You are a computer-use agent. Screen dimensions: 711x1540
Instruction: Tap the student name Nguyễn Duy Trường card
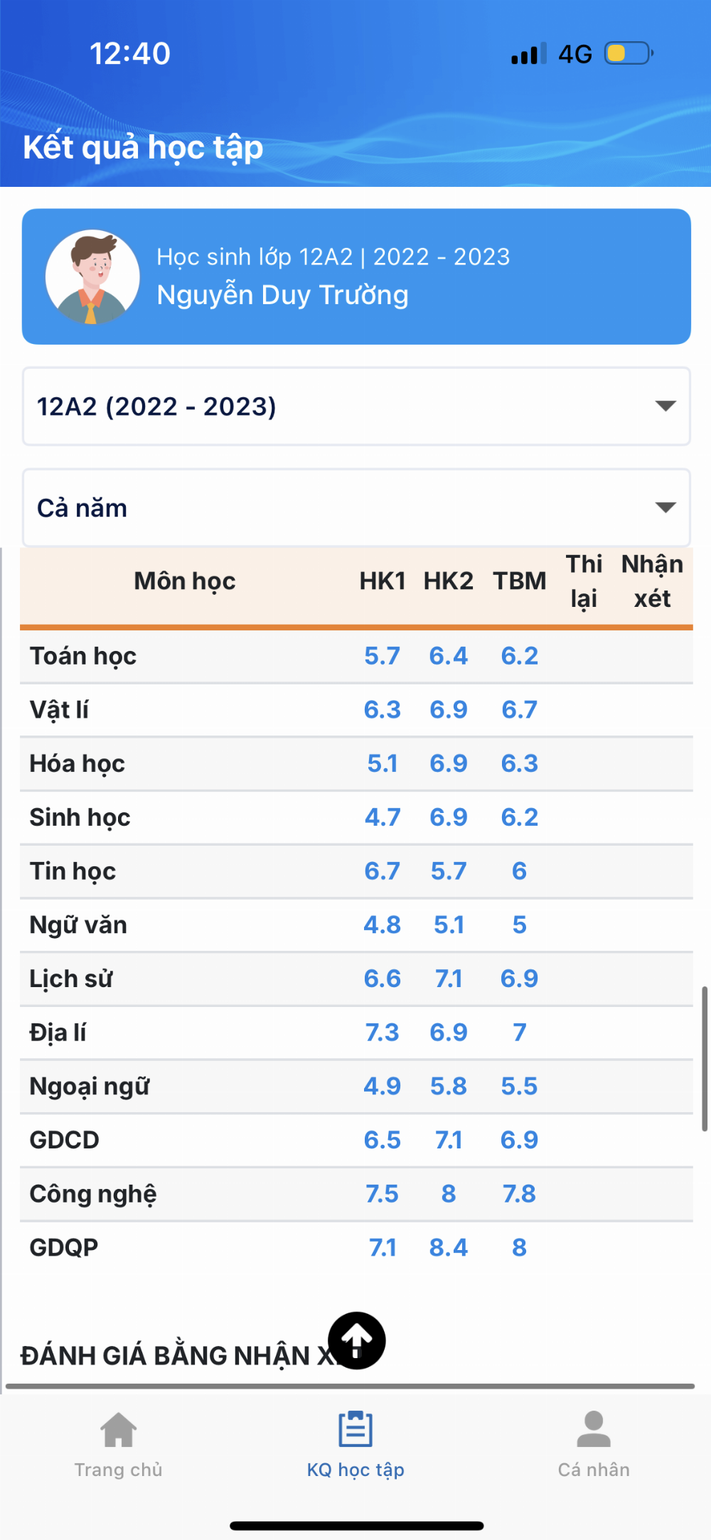(x=356, y=276)
